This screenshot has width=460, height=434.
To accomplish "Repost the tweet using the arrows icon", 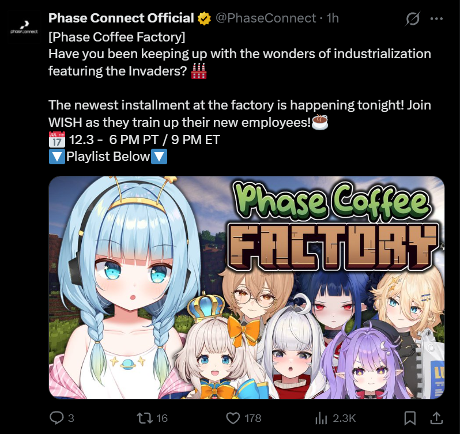I will (x=145, y=418).
